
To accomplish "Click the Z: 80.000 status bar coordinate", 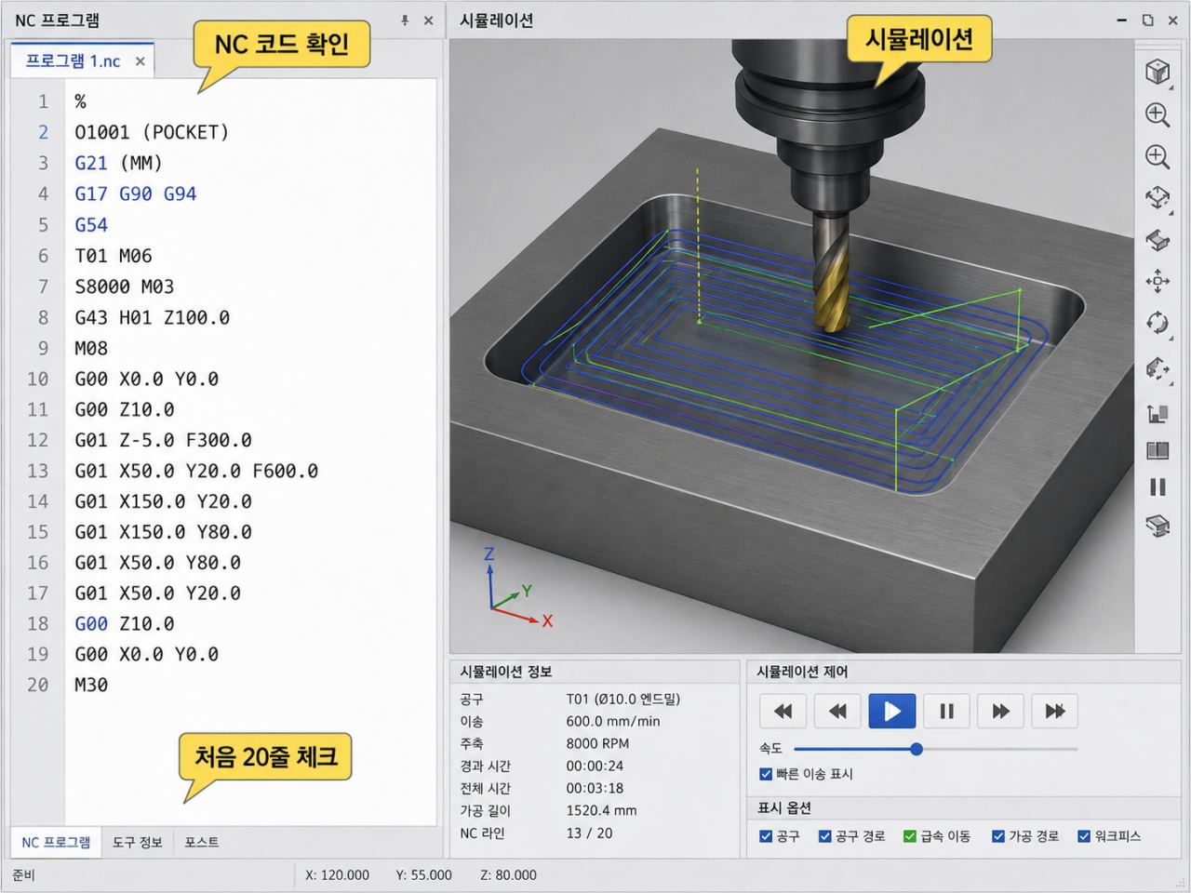I will pyautogui.click(x=508, y=874).
